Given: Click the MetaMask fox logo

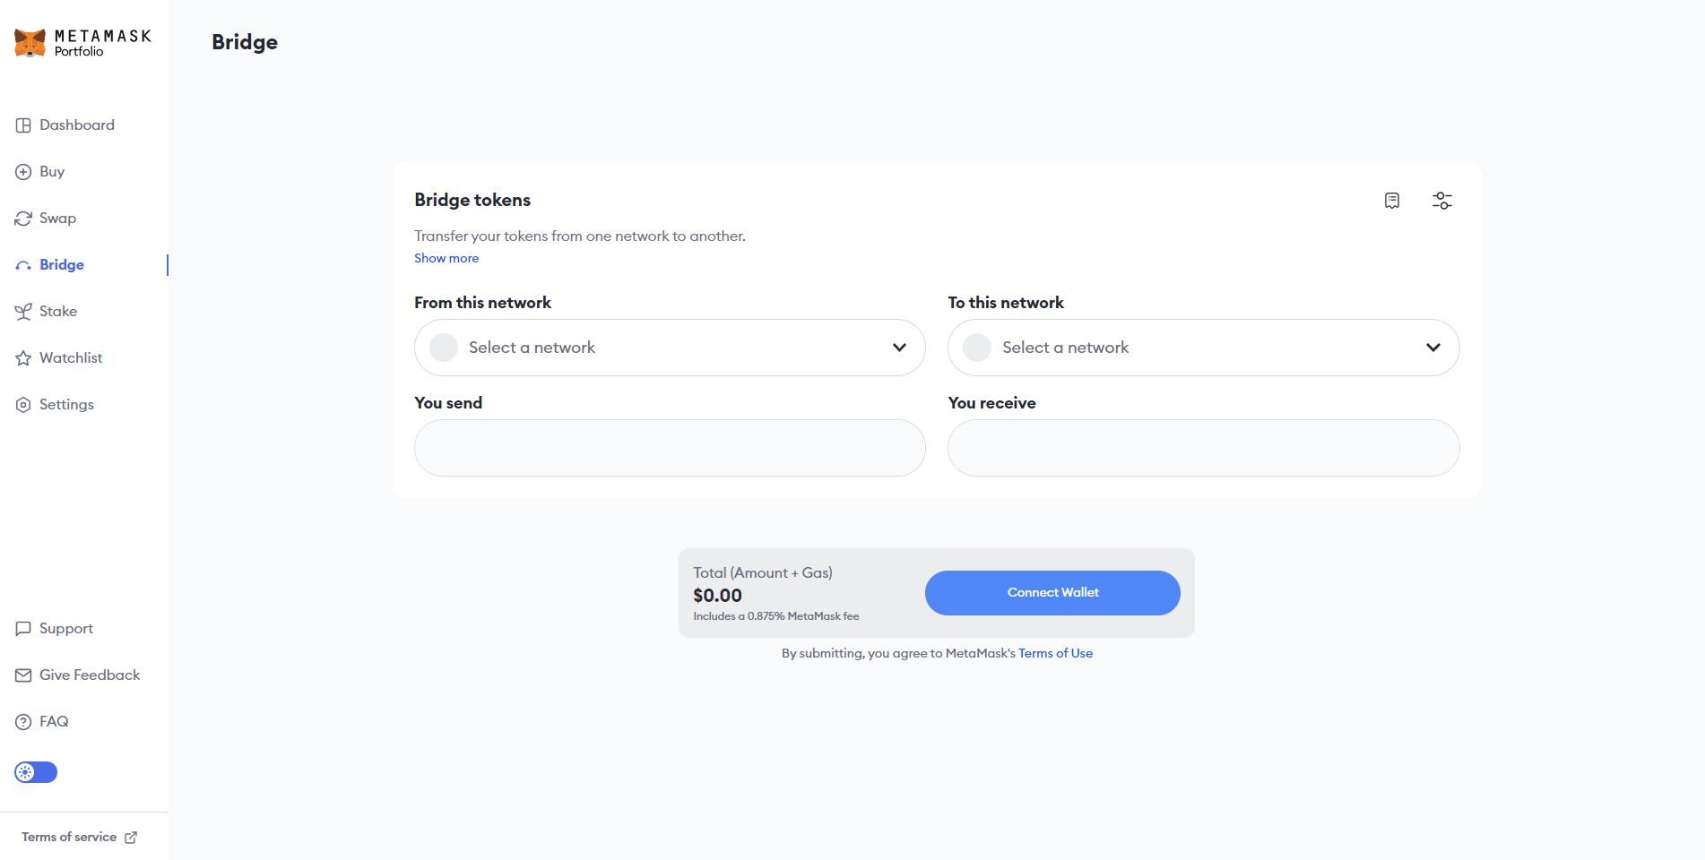Looking at the screenshot, I should click(x=30, y=42).
